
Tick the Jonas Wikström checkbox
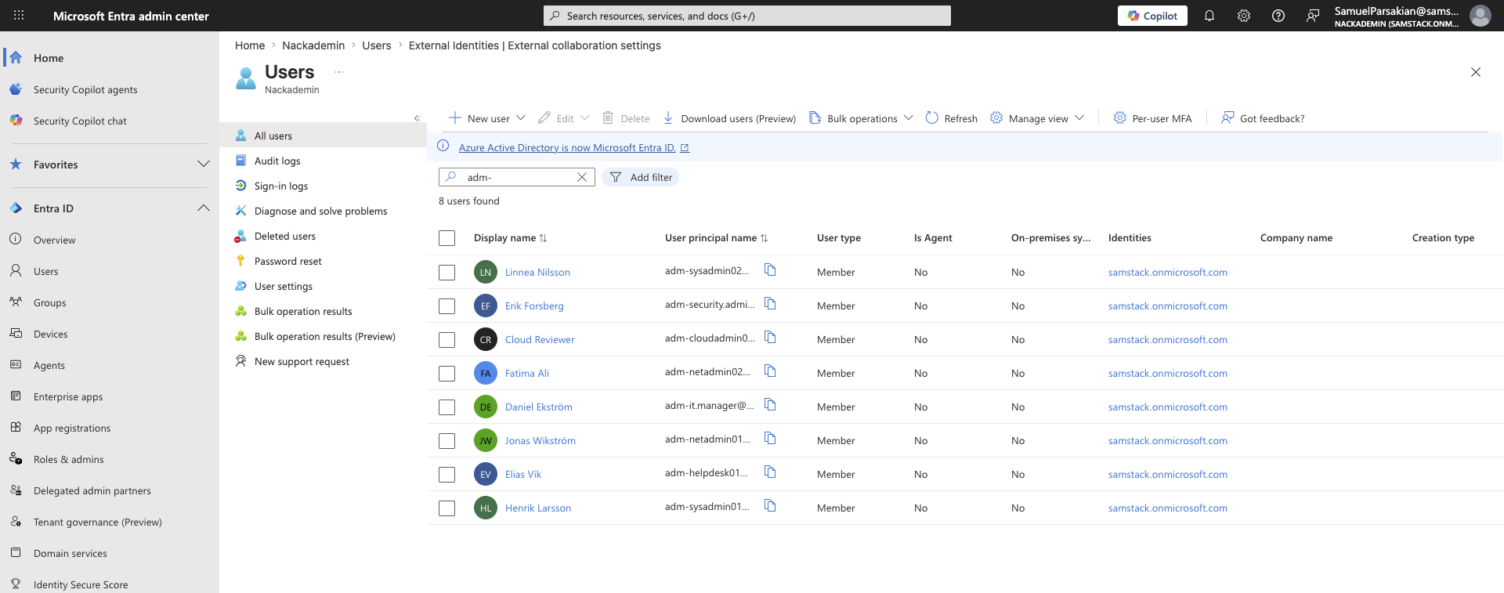coord(447,441)
